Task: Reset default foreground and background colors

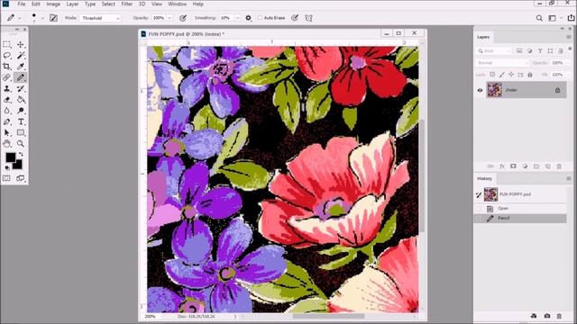Action: (7, 168)
